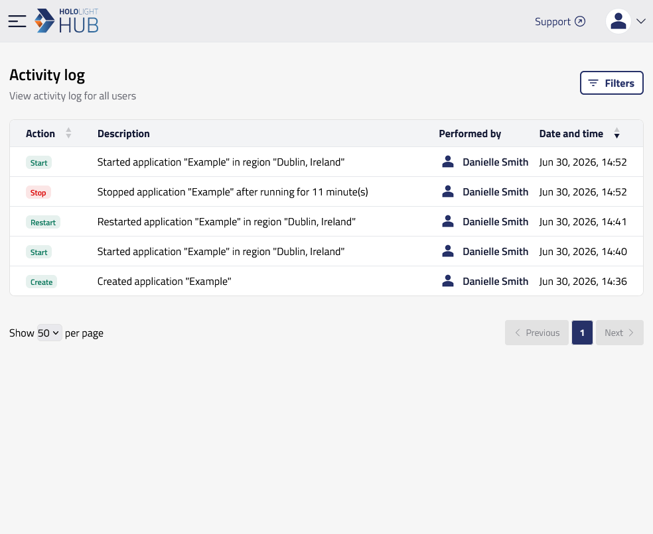The image size is (653, 534).
Task: Click the Performed by column header
Action: [470, 134]
